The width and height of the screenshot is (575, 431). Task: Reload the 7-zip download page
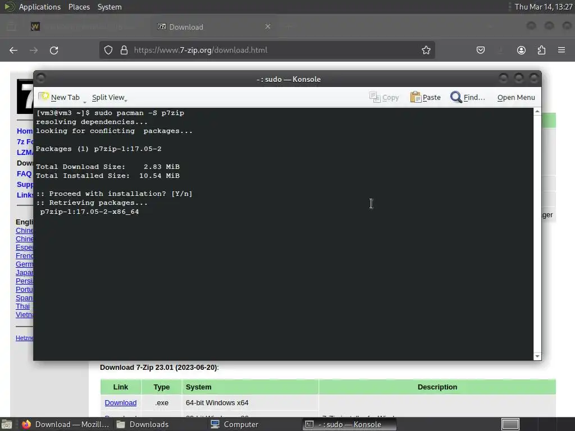point(54,50)
